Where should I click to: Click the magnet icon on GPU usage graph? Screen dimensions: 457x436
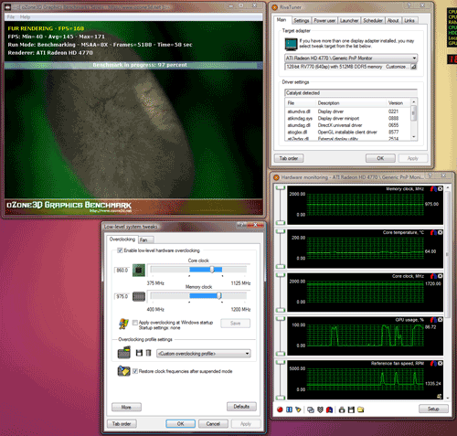pyautogui.click(x=433, y=320)
